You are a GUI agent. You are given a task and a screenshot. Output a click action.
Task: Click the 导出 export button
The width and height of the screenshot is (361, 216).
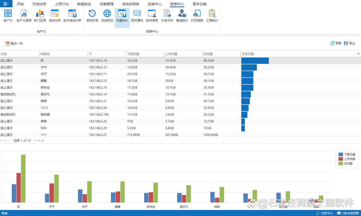click(349, 43)
